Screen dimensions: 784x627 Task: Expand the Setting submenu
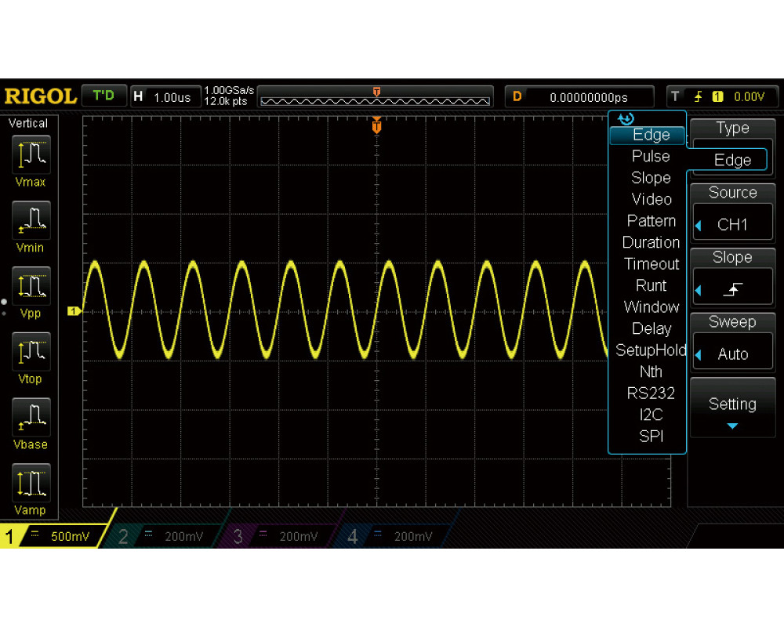click(x=732, y=411)
